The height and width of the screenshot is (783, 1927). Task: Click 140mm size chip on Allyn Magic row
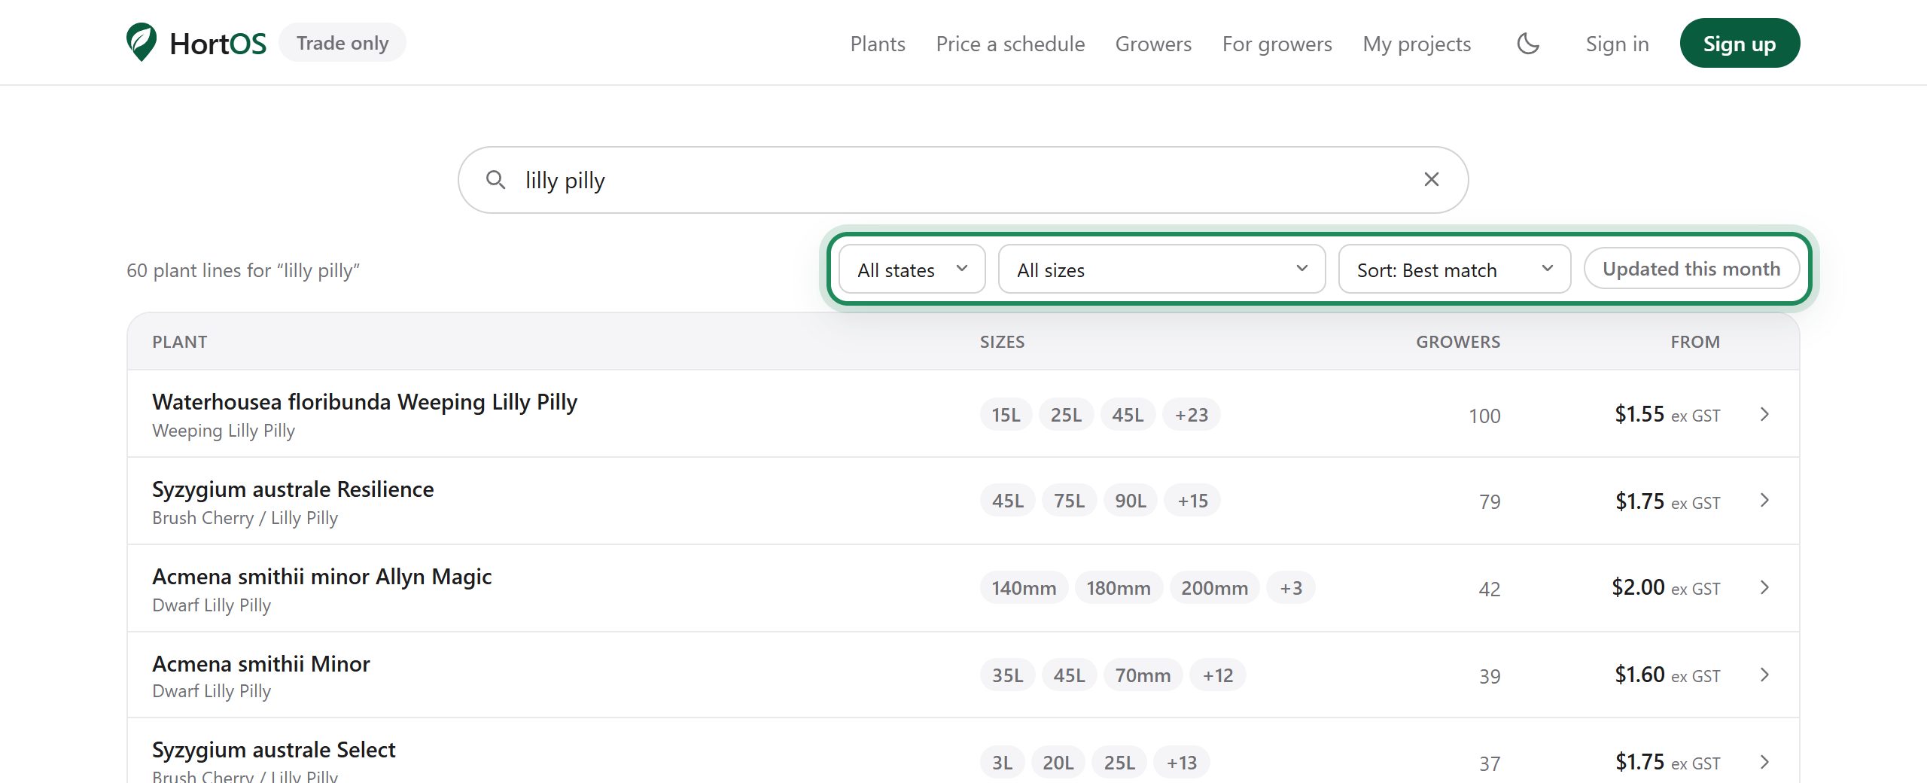click(1024, 588)
